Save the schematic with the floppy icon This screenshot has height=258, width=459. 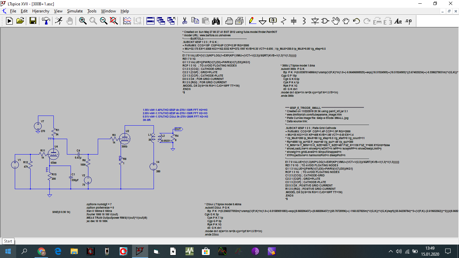33,21
